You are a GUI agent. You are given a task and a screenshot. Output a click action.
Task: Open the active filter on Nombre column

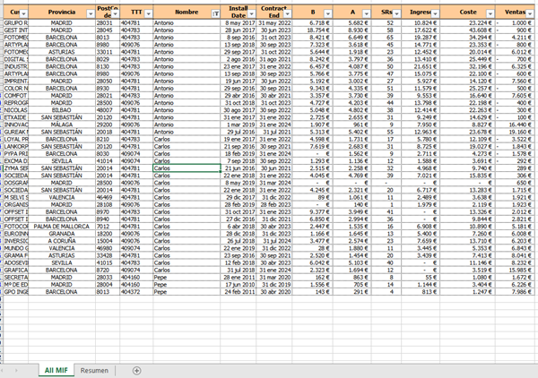[x=213, y=14]
